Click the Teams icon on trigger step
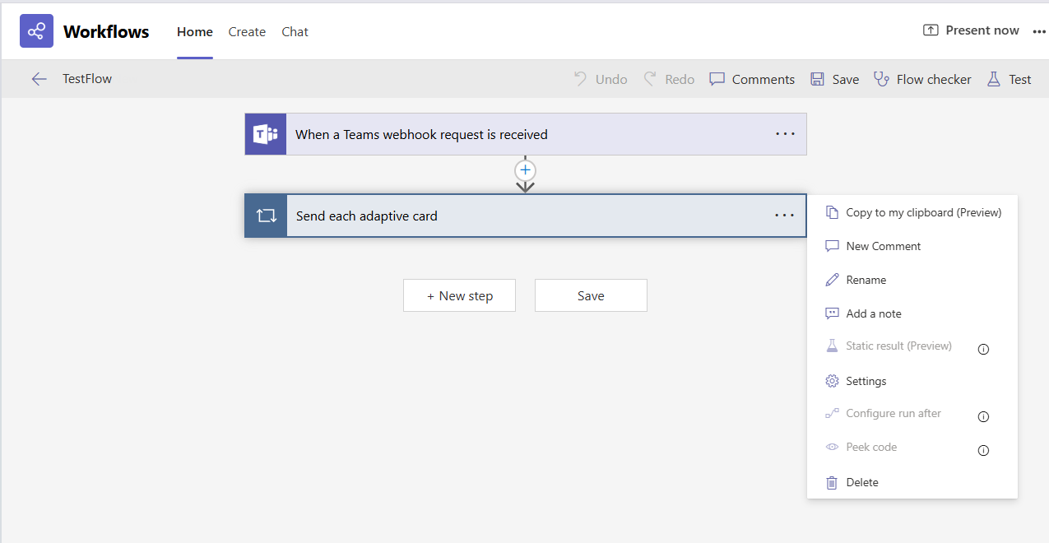This screenshot has width=1049, height=543. pyautogui.click(x=265, y=134)
